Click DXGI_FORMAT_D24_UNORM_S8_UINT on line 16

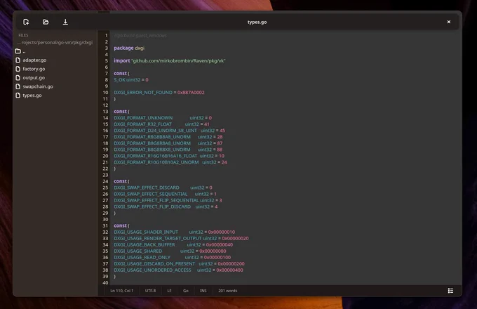pyautogui.click(x=156, y=131)
